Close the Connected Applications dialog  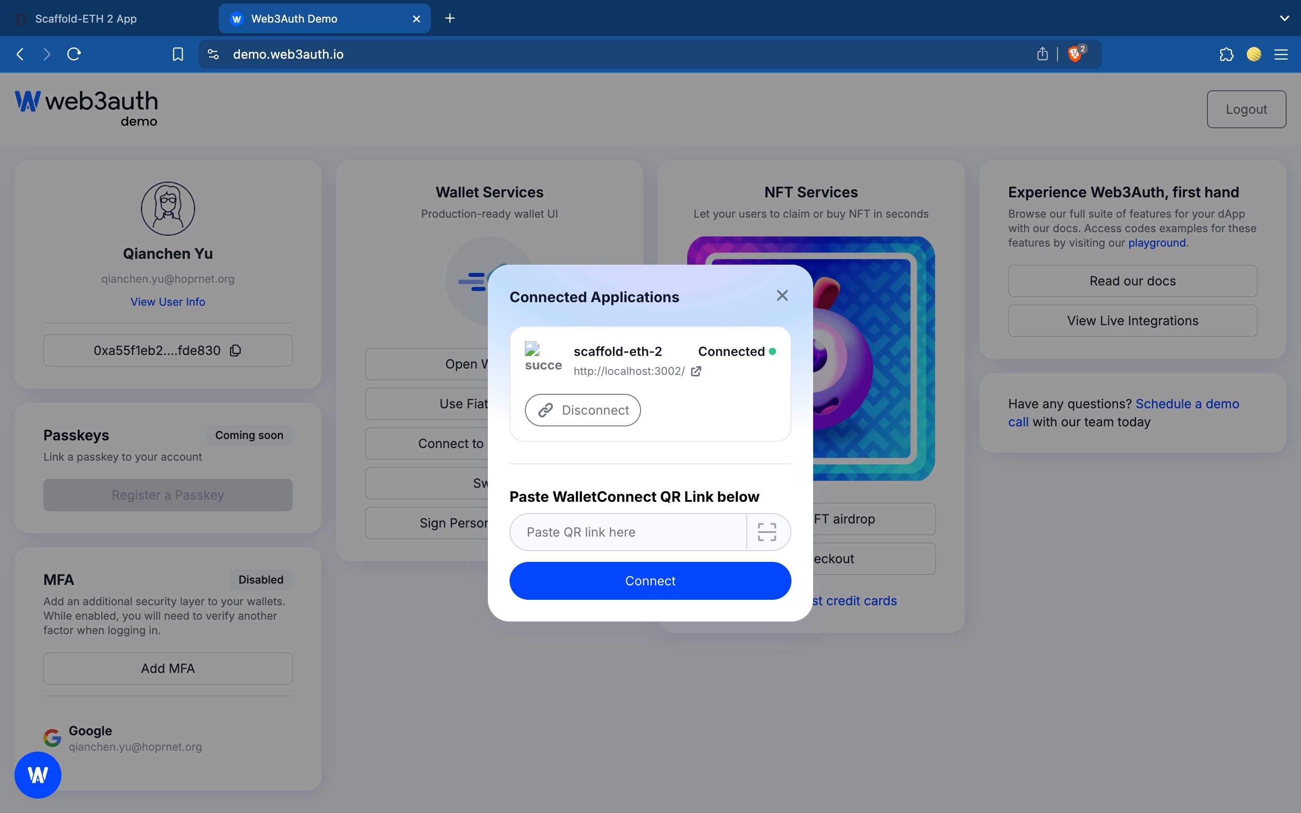pos(782,296)
